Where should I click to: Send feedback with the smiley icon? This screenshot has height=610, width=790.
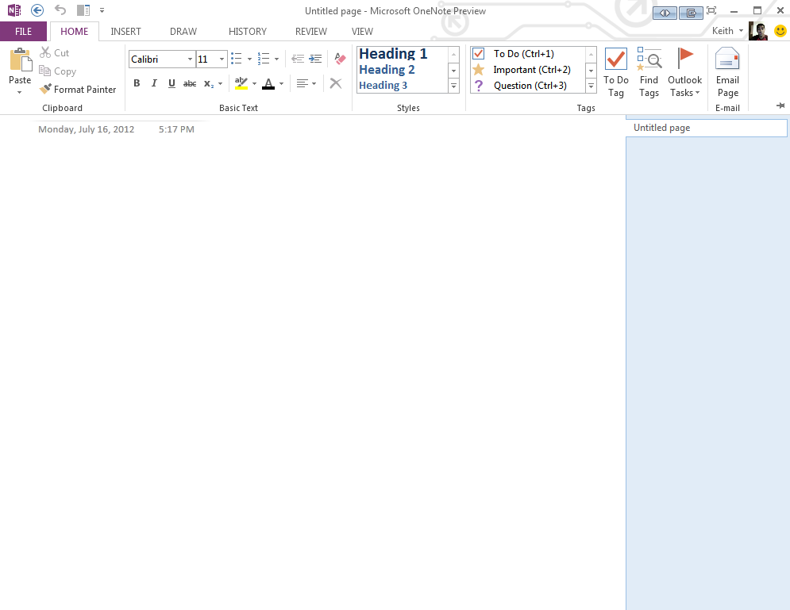[780, 31]
